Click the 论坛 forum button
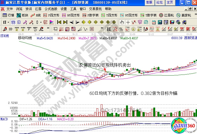Screen dimensions: 197x134 pos(159,2)
